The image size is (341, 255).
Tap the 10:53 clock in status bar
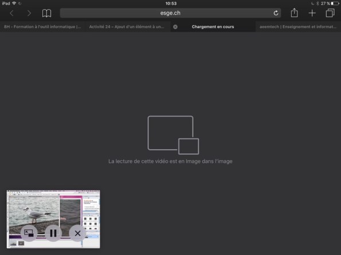pos(171,3)
